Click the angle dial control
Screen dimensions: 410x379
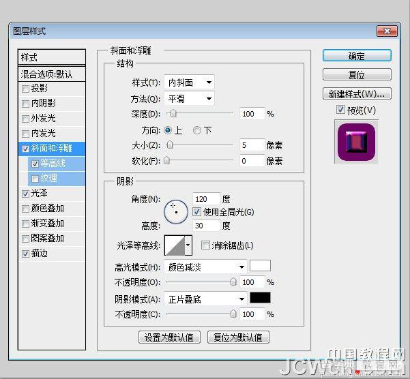point(176,212)
